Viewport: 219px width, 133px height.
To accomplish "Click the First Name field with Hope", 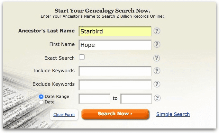I will (x=115, y=45).
